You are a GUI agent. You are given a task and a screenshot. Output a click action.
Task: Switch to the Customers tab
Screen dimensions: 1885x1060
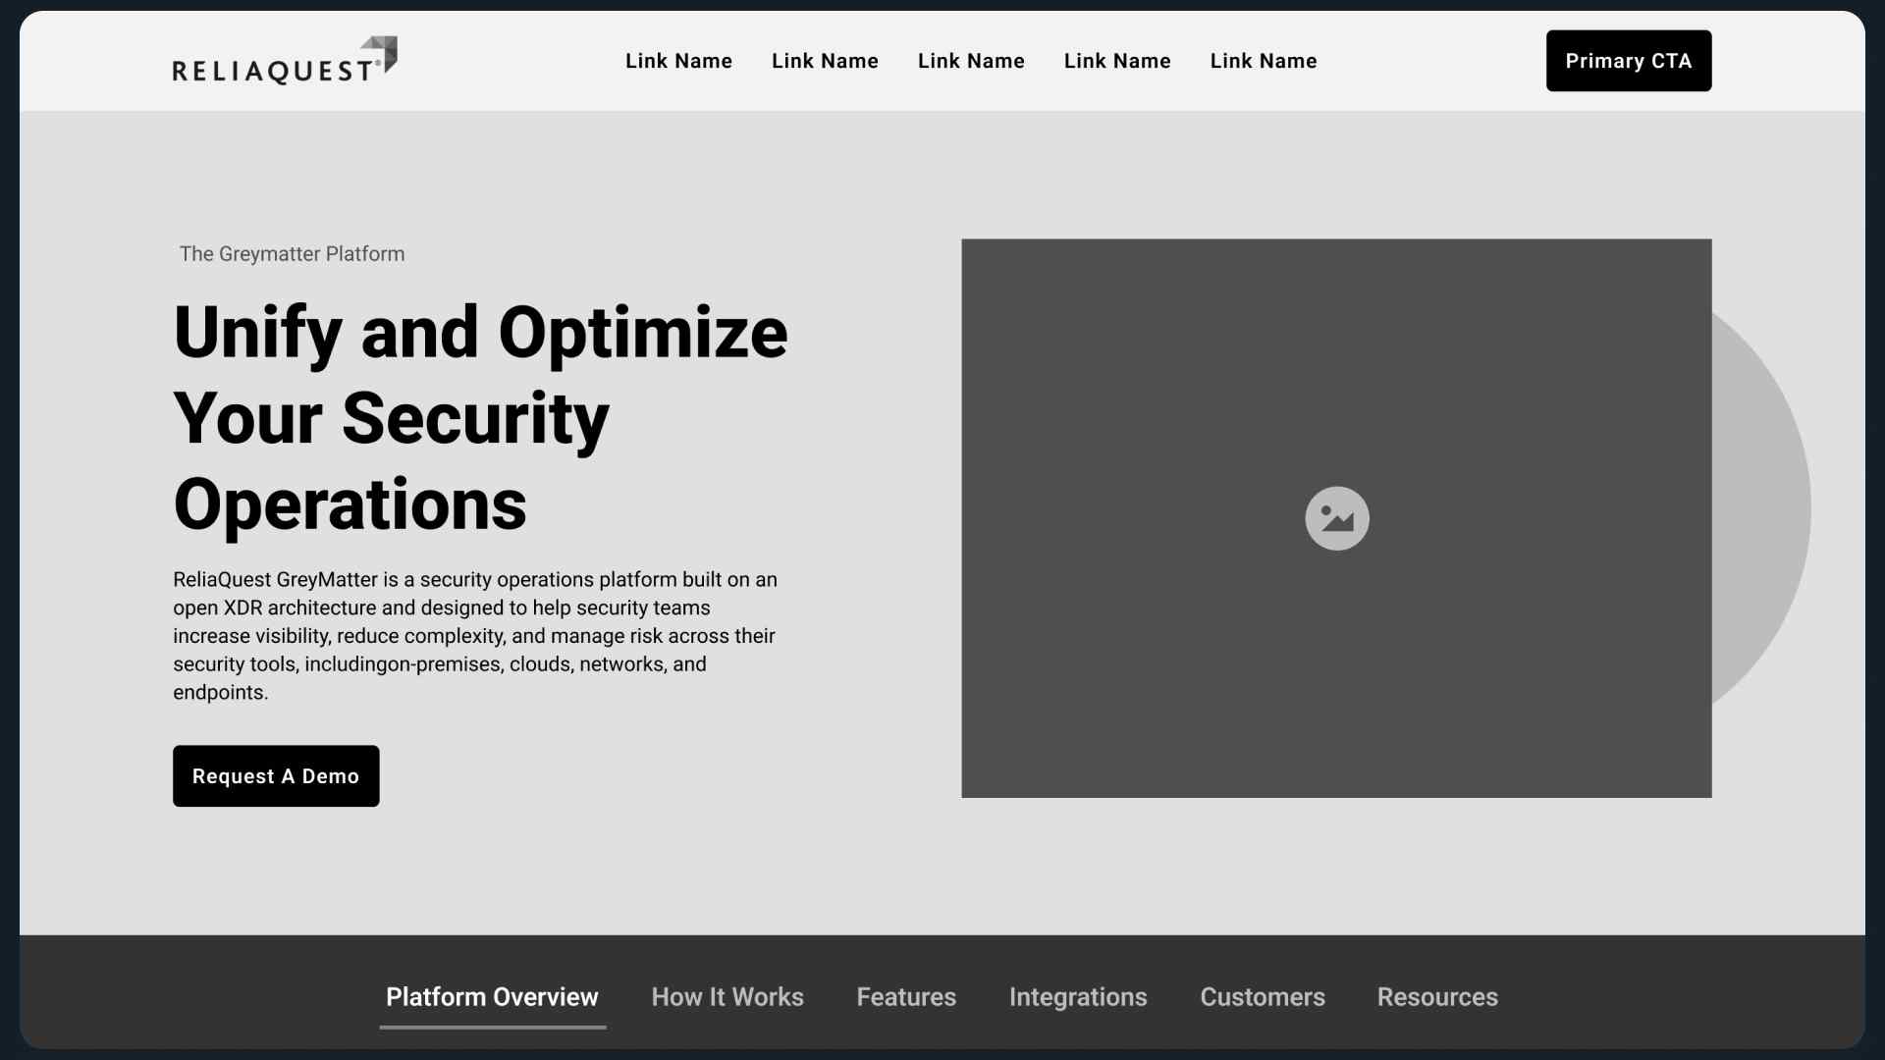click(1263, 997)
